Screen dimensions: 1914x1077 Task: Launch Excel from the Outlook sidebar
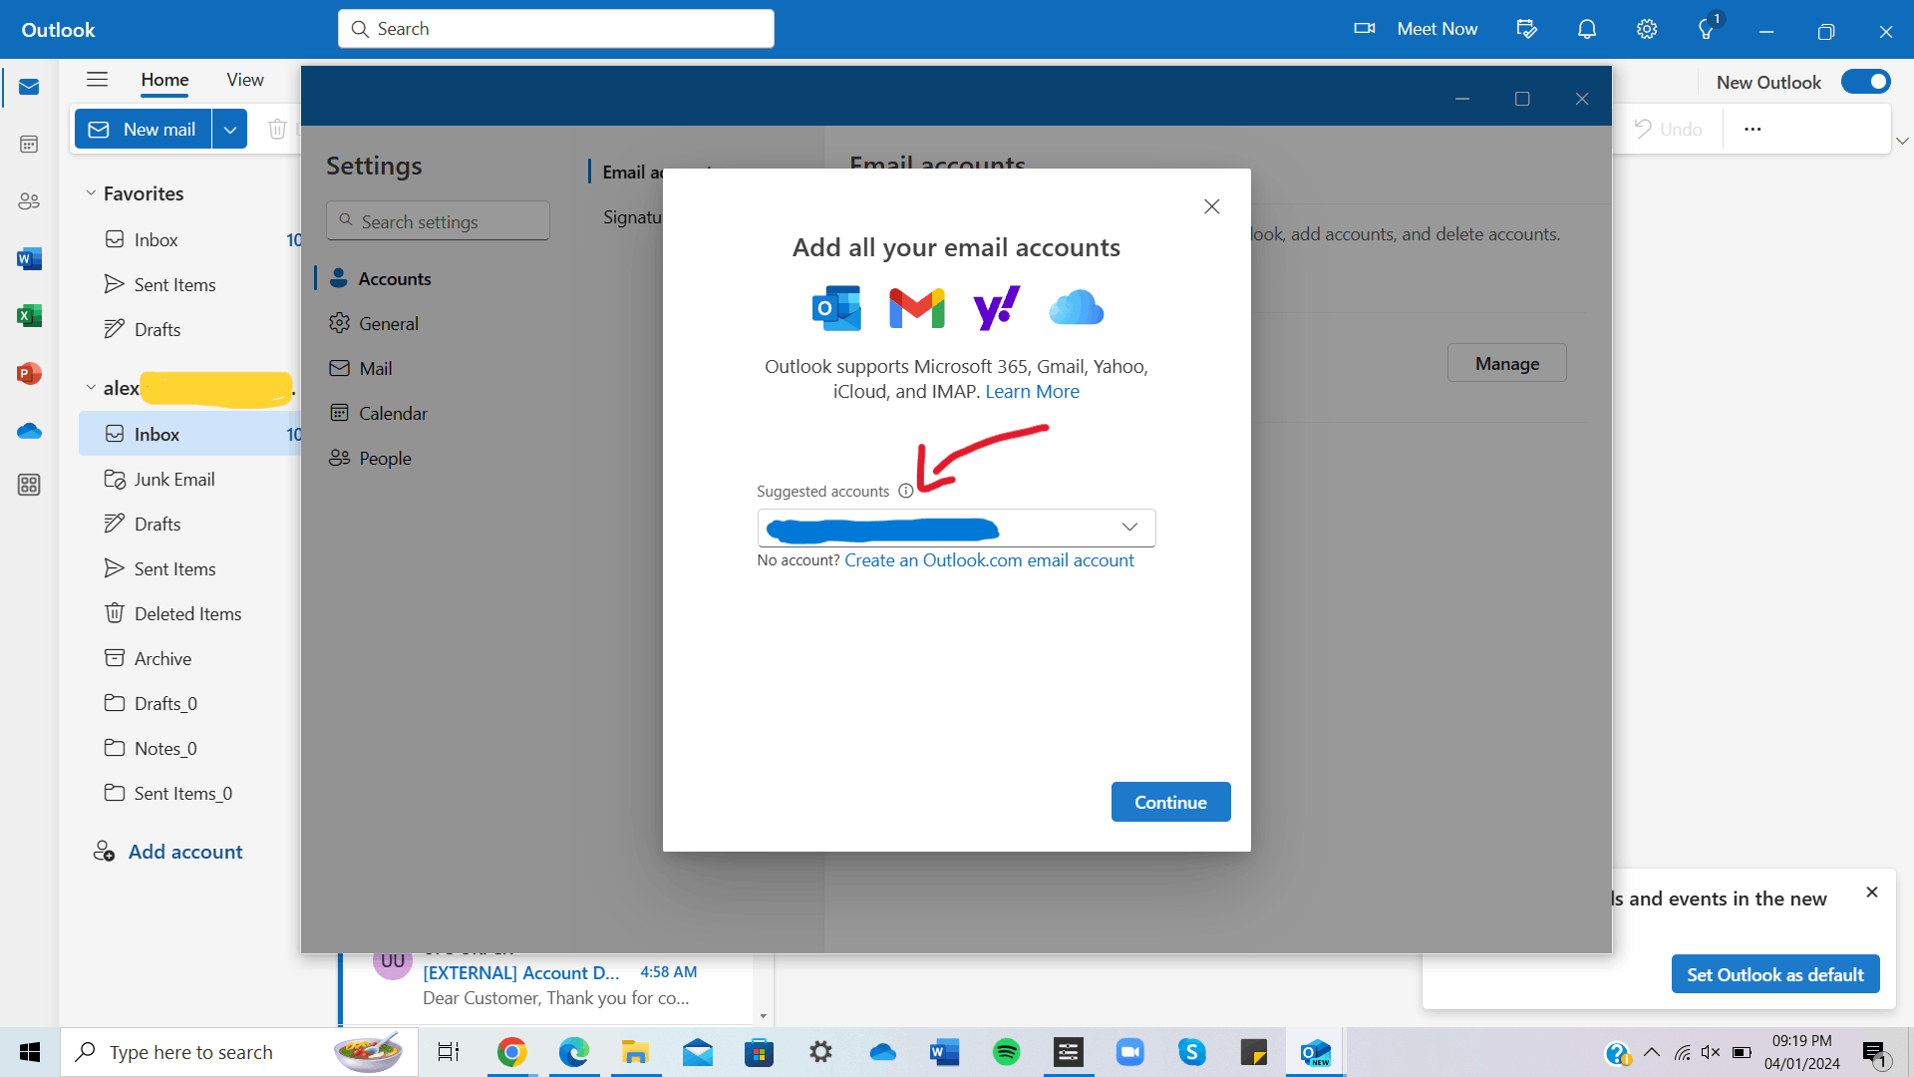29,316
